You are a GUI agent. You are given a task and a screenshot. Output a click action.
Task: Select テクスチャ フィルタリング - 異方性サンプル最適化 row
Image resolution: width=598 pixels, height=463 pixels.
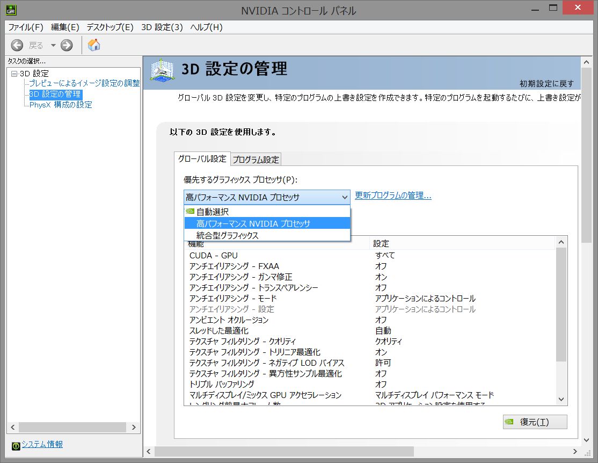(x=369, y=373)
